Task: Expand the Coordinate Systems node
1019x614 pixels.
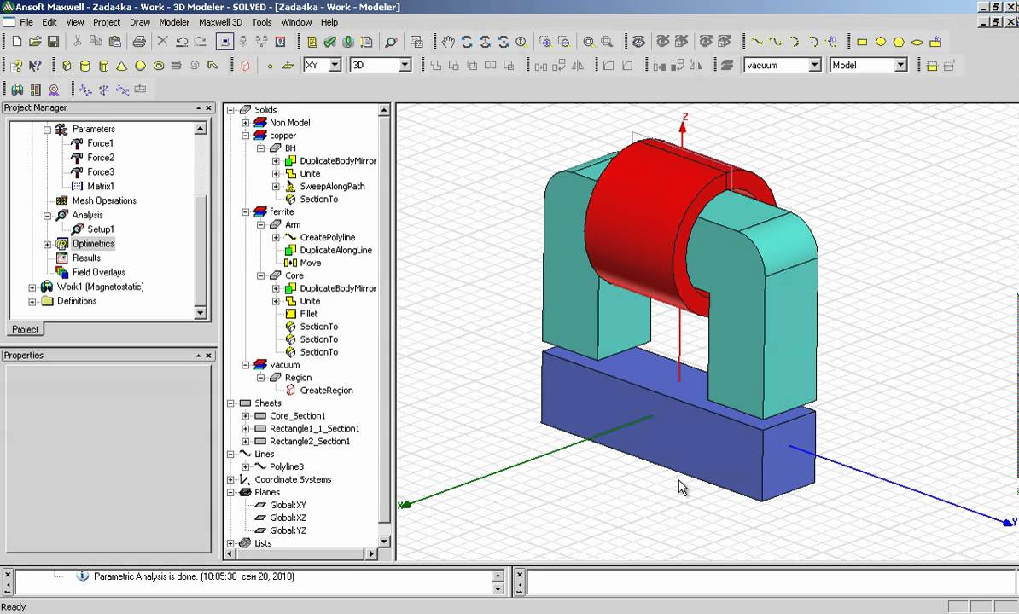Action: coord(230,479)
